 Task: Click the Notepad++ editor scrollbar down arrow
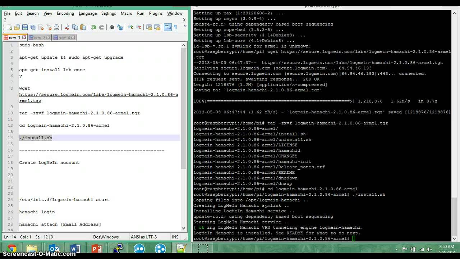[184, 228]
